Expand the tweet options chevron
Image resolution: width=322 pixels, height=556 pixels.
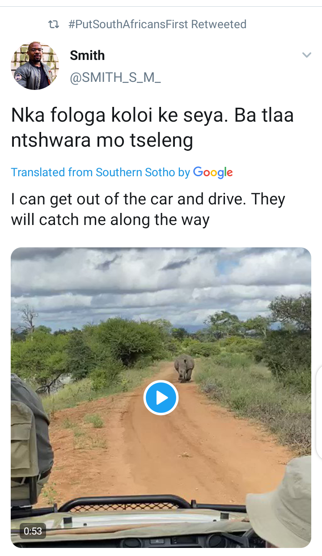[x=306, y=55]
